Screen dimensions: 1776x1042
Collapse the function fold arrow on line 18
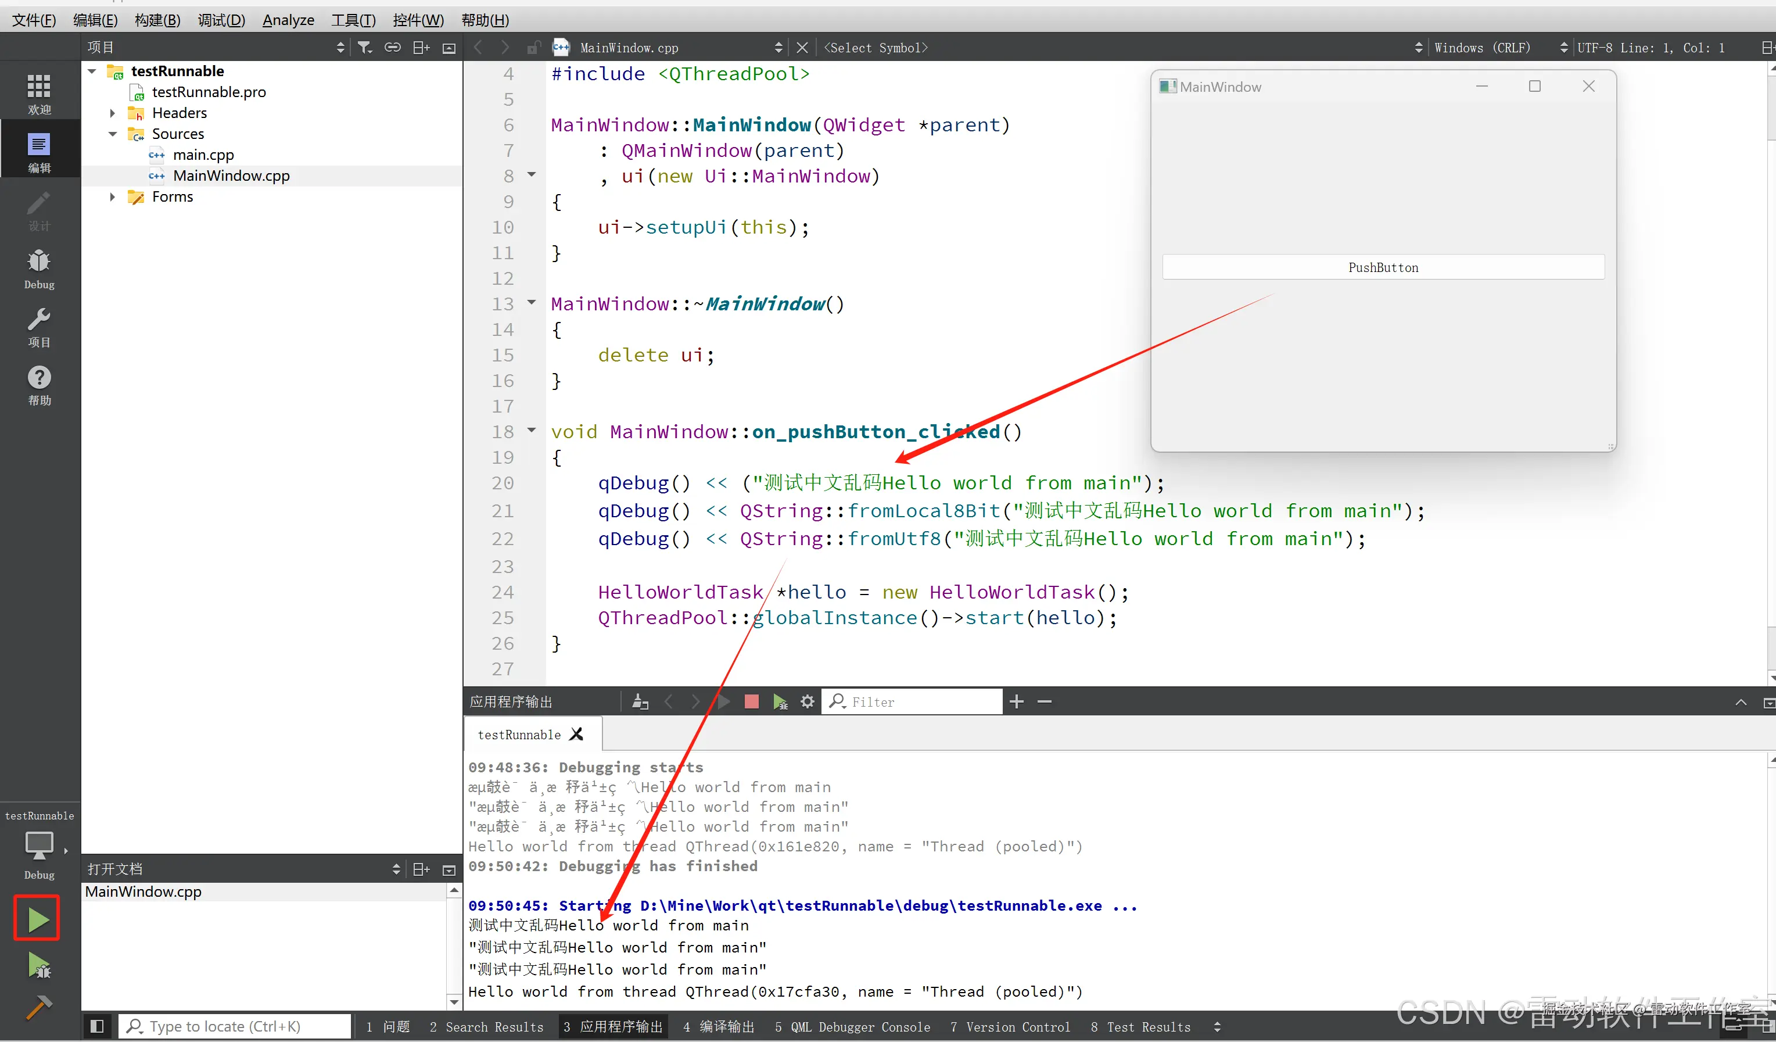tap(532, 430)
